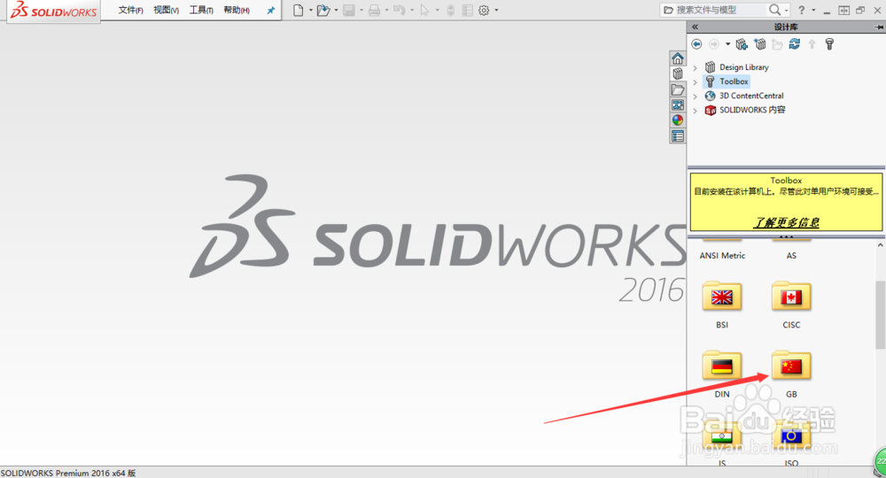The image size is (886, 478).
Task: Expand the 3D ContentCentral tree node
Action: (x=696, y=96)
